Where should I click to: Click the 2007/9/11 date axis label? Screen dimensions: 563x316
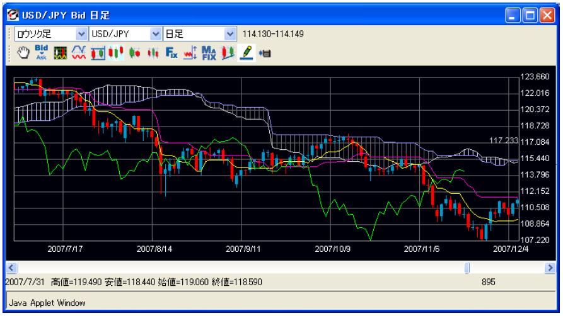click(x=243, y=249)
